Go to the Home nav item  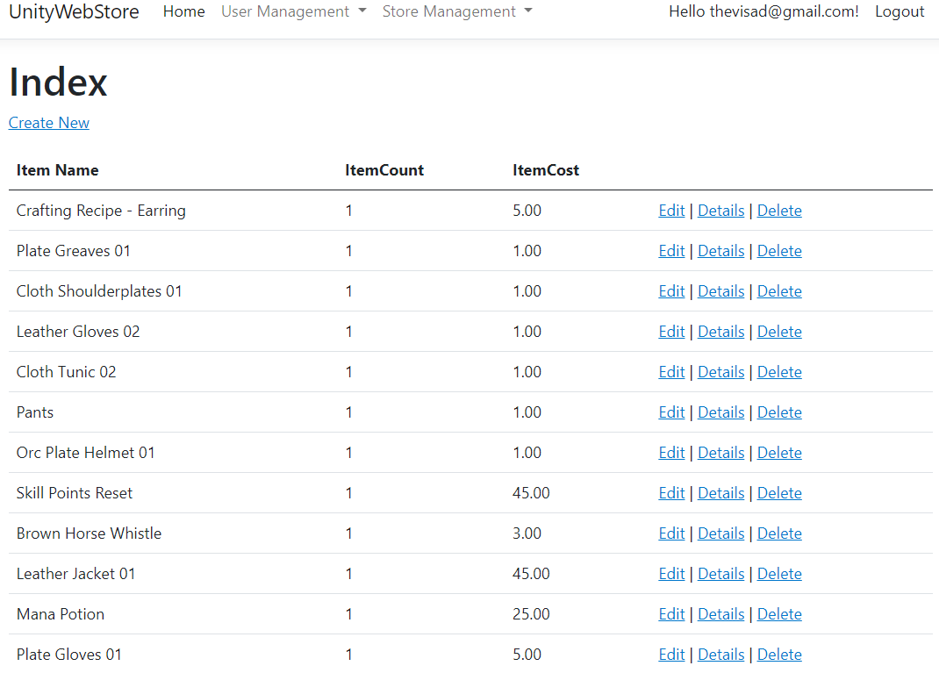(x=183, y=12)
